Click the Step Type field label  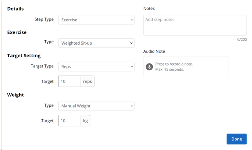(x=44, y=19)
